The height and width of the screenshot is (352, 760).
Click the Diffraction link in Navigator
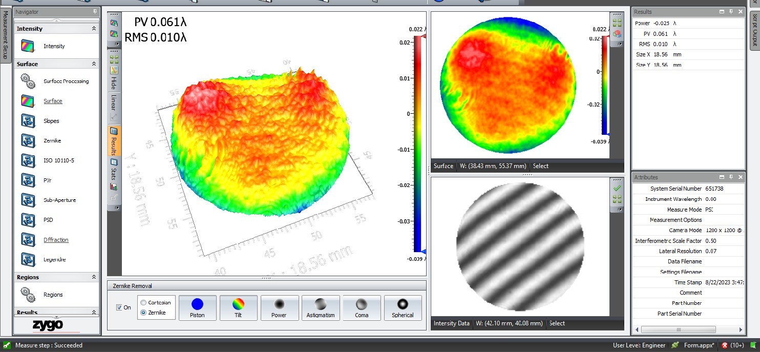tap(56, 240)
